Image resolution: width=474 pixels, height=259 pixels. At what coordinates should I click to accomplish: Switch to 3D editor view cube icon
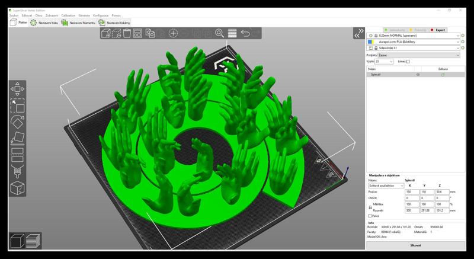click(x=17, y=241)
